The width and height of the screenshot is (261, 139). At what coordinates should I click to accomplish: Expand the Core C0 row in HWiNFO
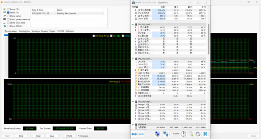pos(136,110)
